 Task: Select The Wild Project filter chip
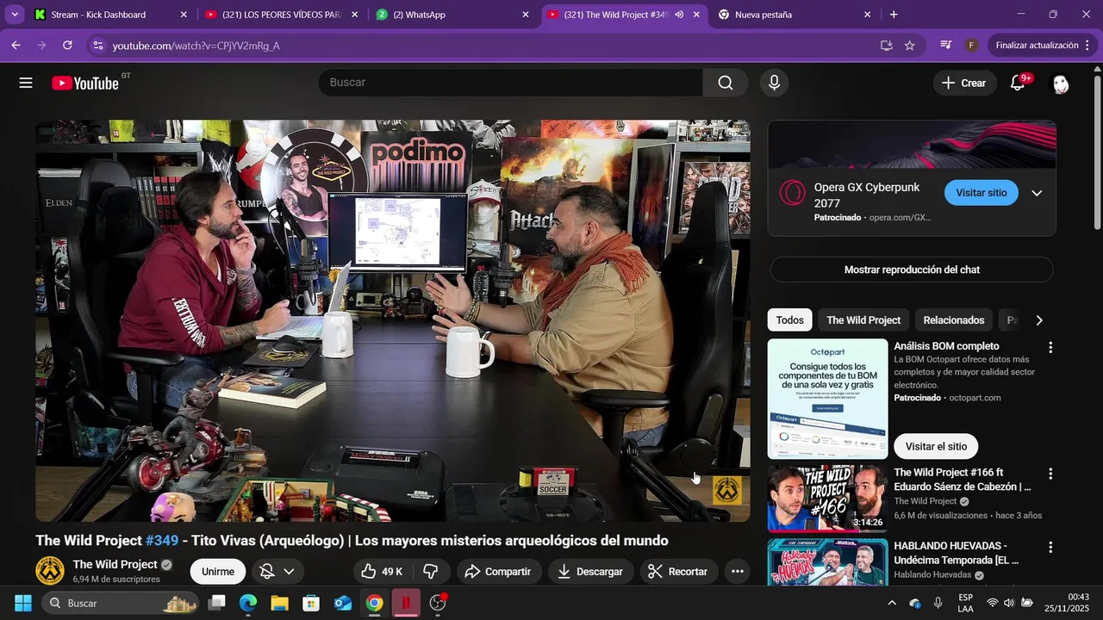coord(863,320)
